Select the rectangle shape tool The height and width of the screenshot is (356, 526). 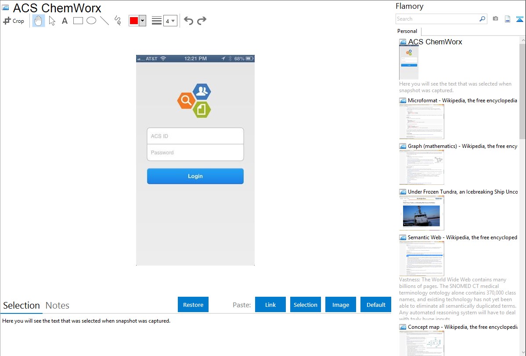coord(78,21)
